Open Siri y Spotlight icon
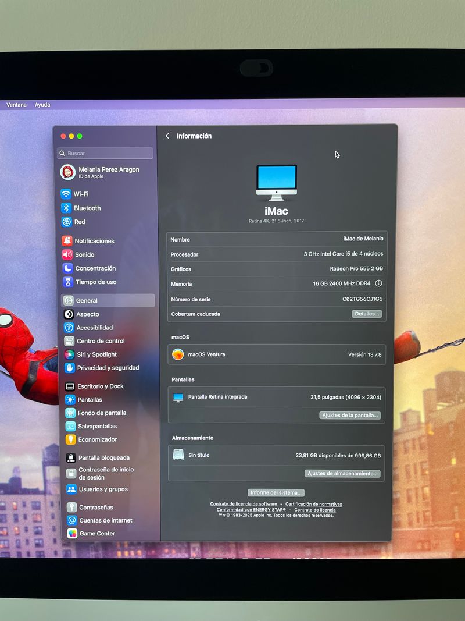This screenshot has height=621, width=465. click(x=70, y=354)
